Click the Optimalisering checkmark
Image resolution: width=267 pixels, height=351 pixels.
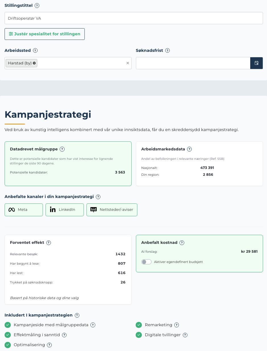(7, 345)
